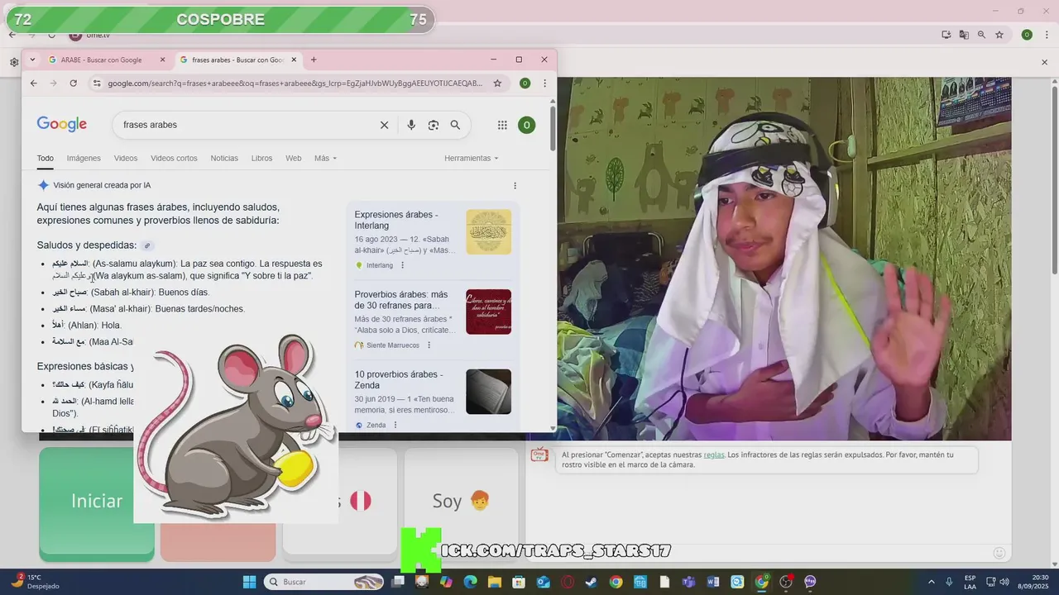This screenshot has width=1059, height=595.
Task: Bookmark ome.tv page in back browser
Action: (x=999, y=35)
